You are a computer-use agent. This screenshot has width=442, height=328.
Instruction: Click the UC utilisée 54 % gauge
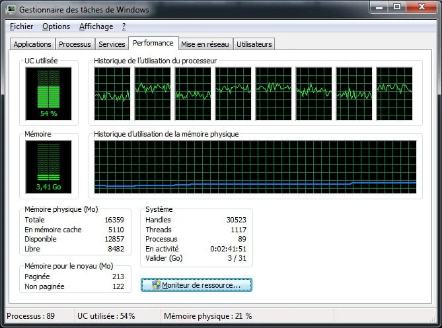[48, 94]
